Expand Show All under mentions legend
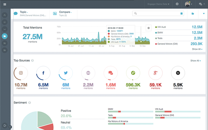This screenshot has width=208, height=130. (x=197, y=49)
